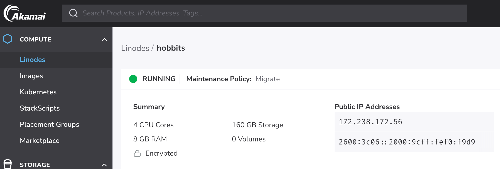This screenshot has width=500, height=169.
Task: Open Linodes in the sidebar
Action: coord(32,60)
